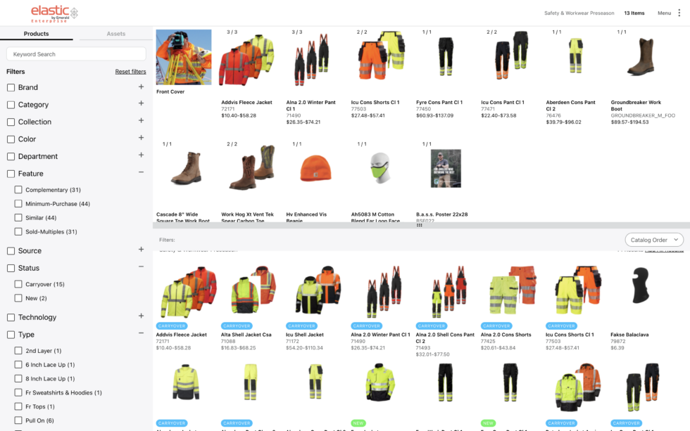
Task: Open the Front Cover thumbnail
Action: [182, 56]
